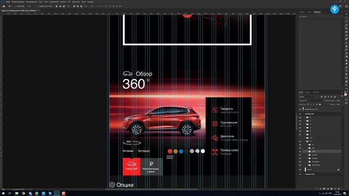Add a layer mask icon
Image resolution: width=349 pixels, height=196 pixels.
tap(324, 189)
